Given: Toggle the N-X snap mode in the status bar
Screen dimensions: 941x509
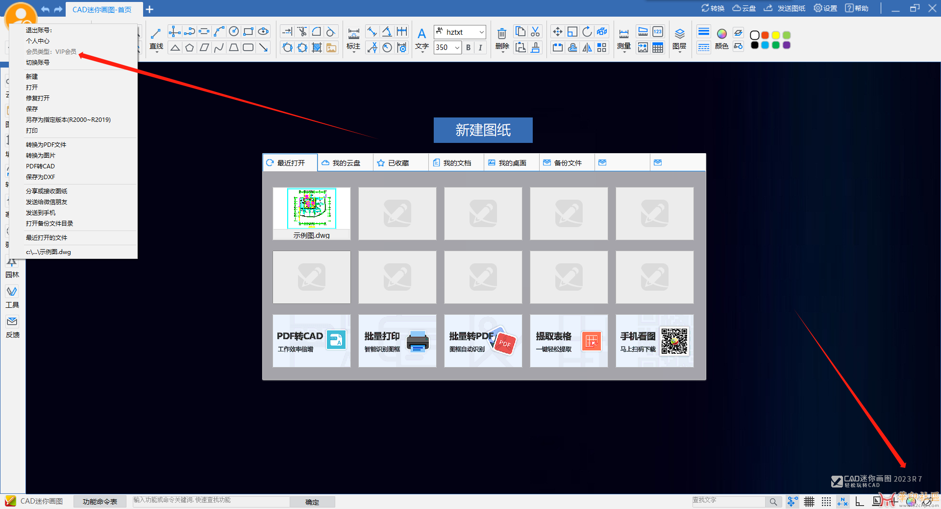Looking at the screenshot, I should (x=842, y=502).
